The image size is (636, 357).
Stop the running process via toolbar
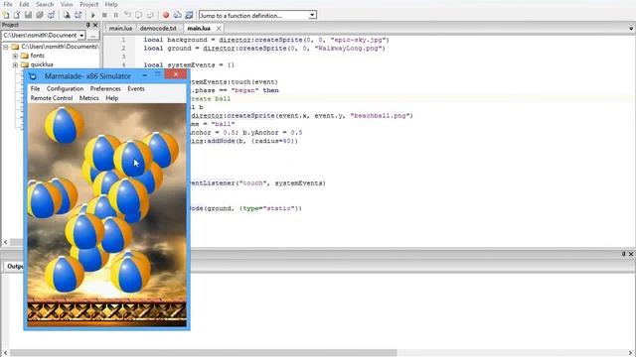pyautogui.click(x=104, y=16)
